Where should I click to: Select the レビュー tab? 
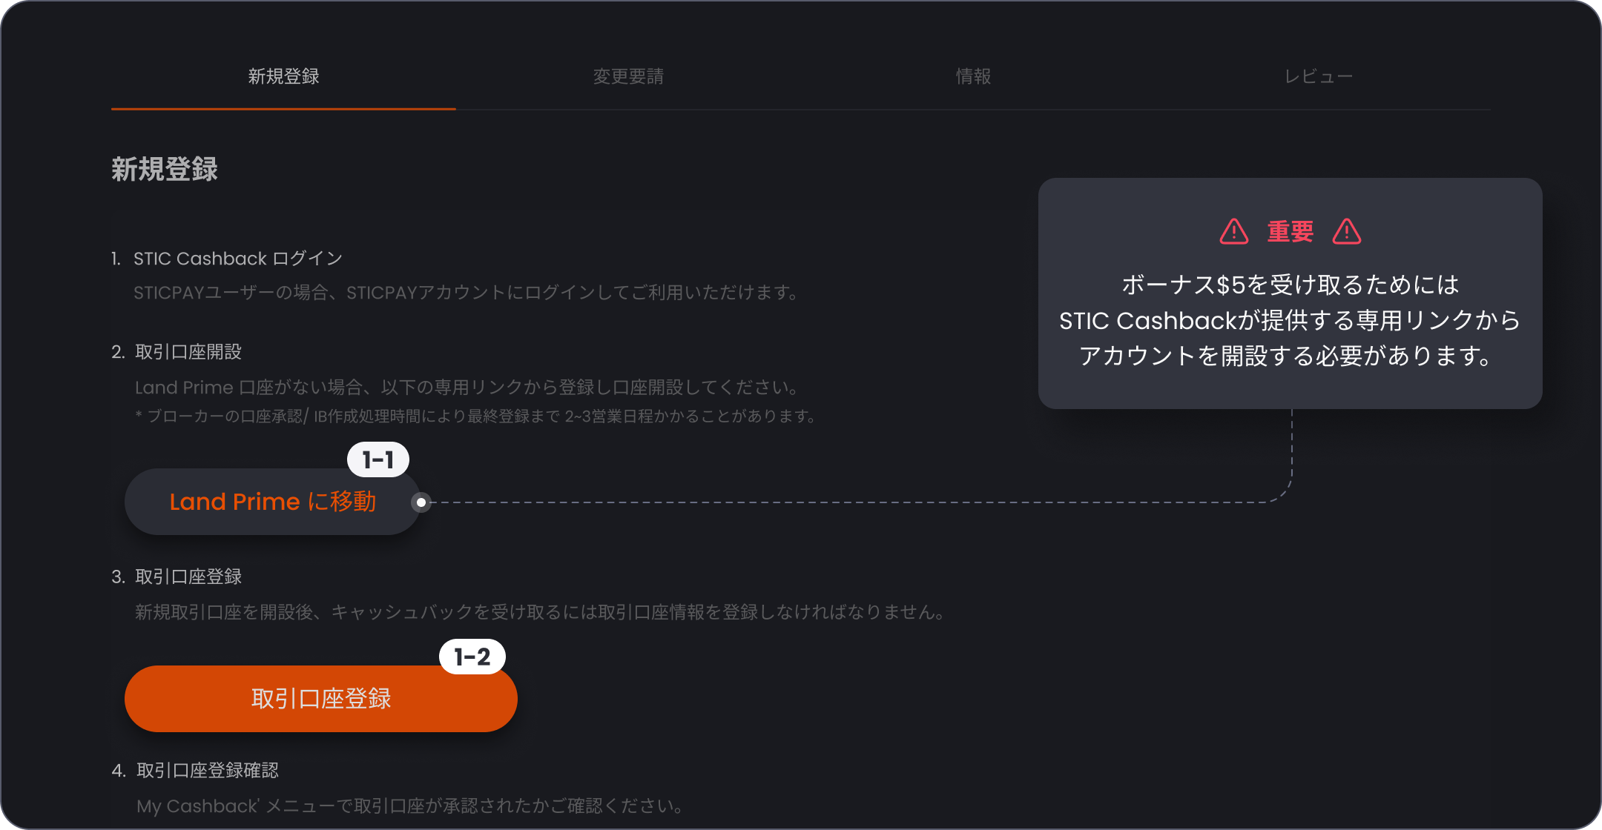[1319, 75]
